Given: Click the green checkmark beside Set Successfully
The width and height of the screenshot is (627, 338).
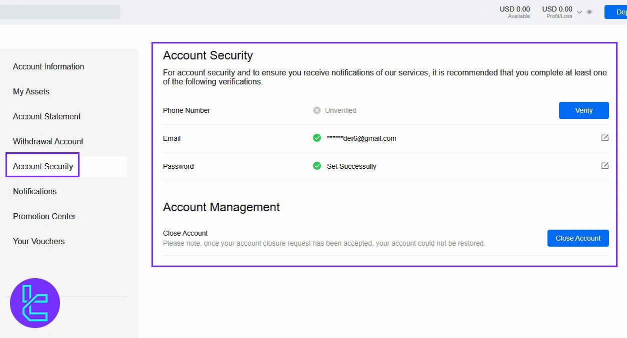Looking at the screenshot, I should pyautogui.click(x=317, y=166).
